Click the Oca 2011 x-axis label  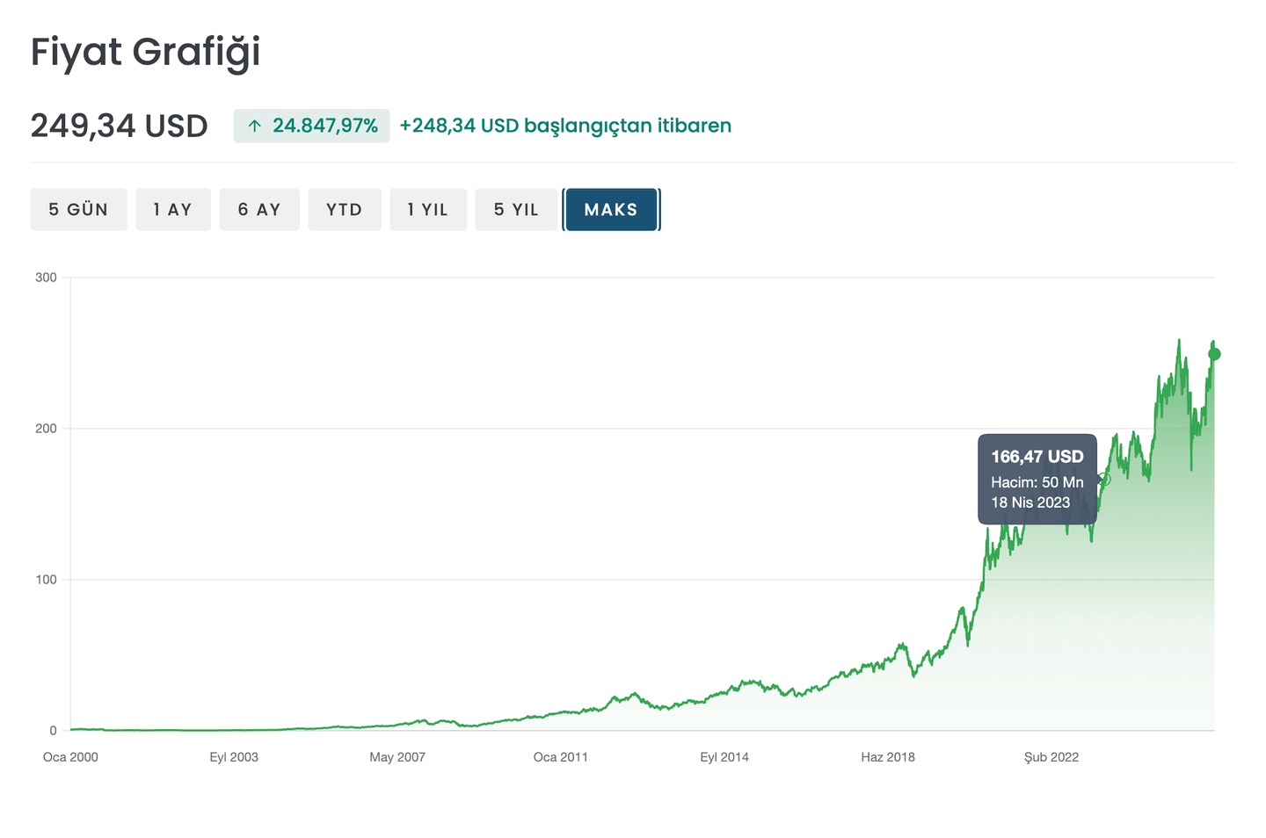[x=561, y=757]
